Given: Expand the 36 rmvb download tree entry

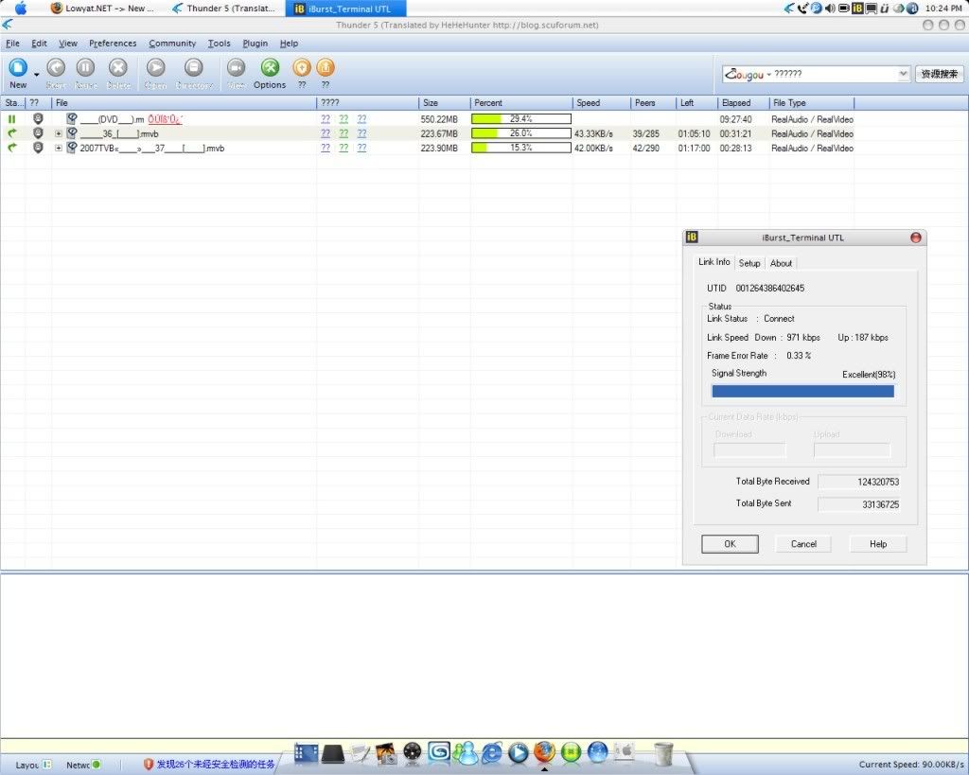Looking at the screenshot, I should [x=59, y=133].
